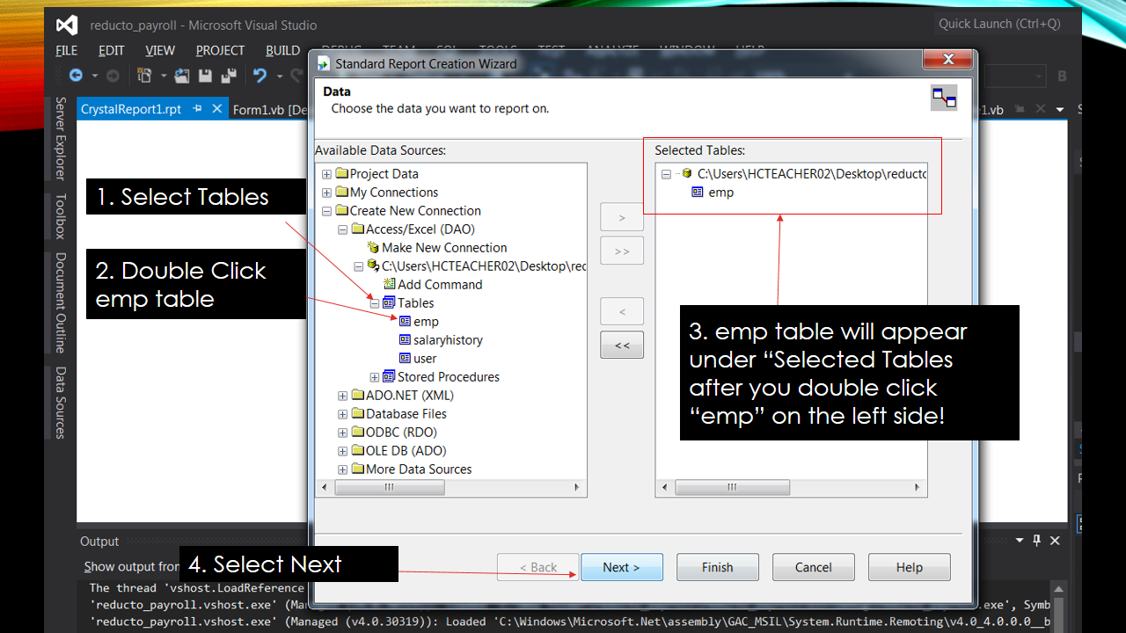The image size is (1126, 633).
Task: Open the New Item dropdown arrow in toolbar
Action: coord(164,75)
